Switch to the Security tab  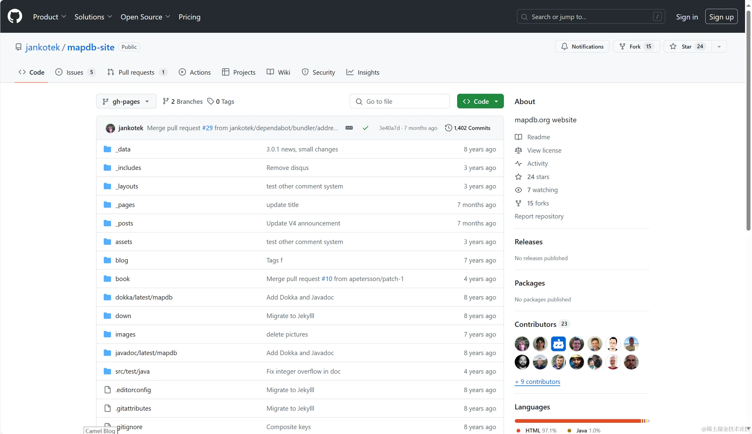click(x=319, y=72)
